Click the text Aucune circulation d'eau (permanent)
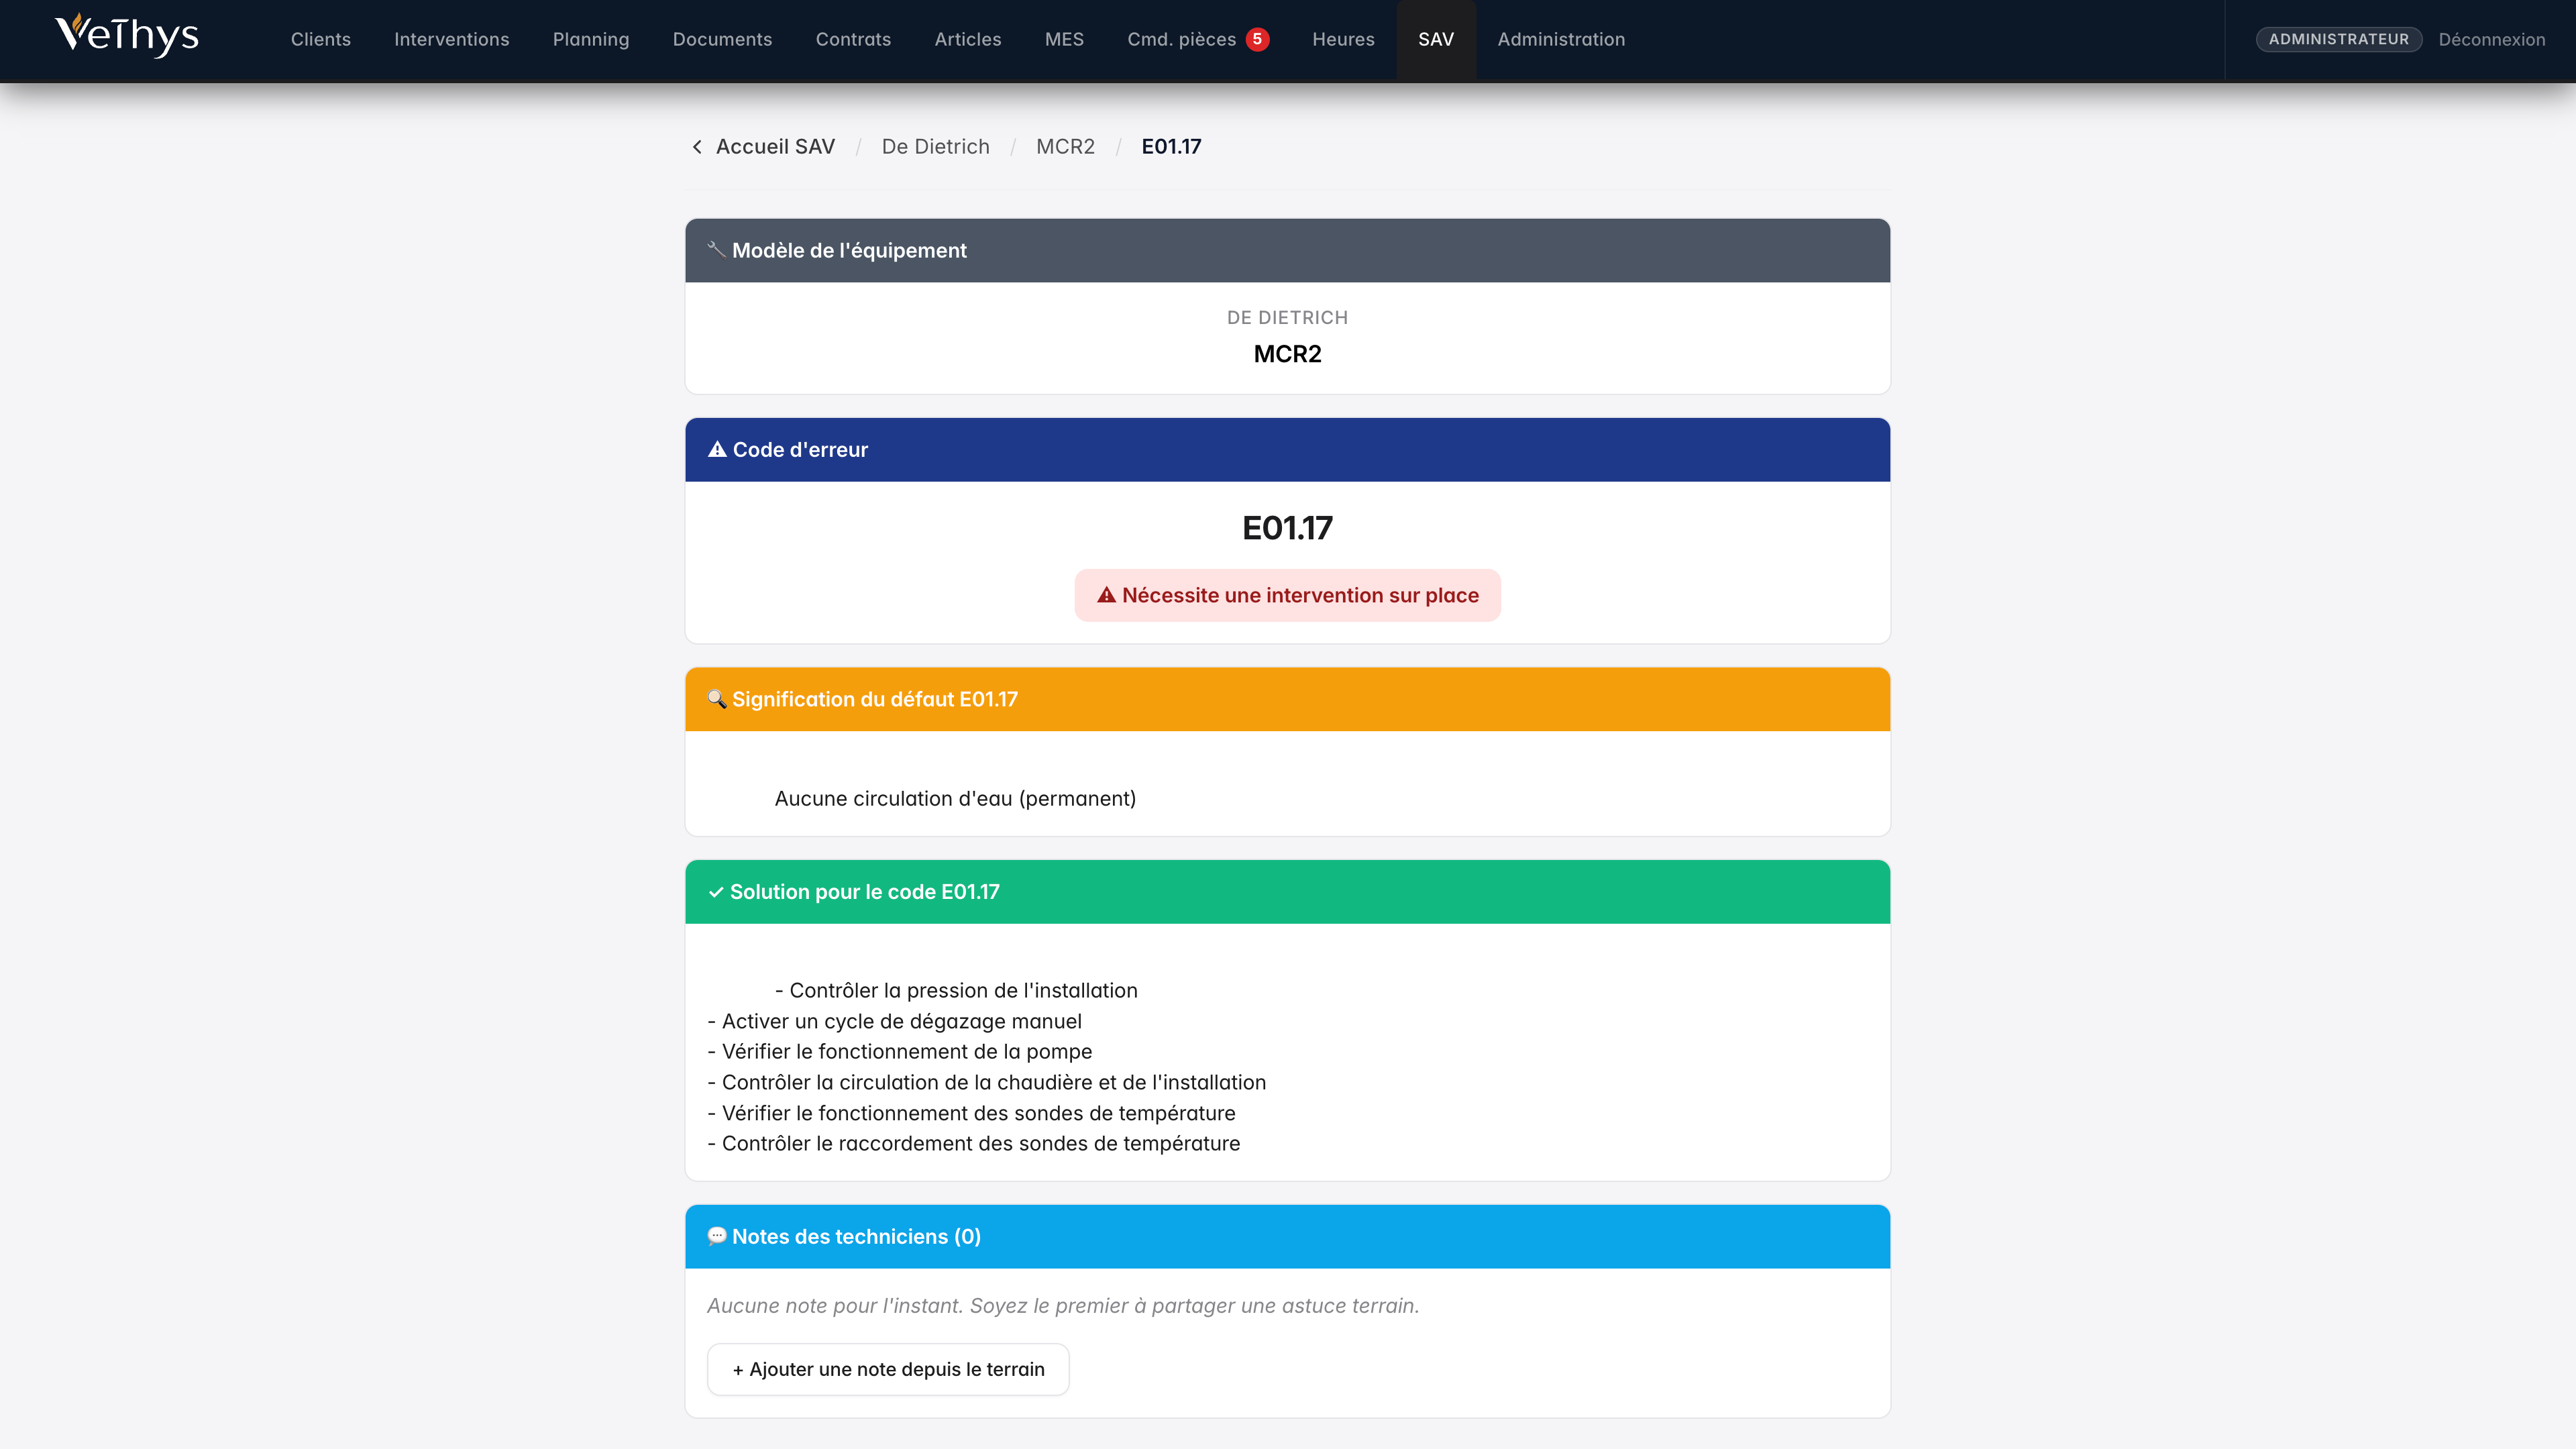 tap(955, 798)
